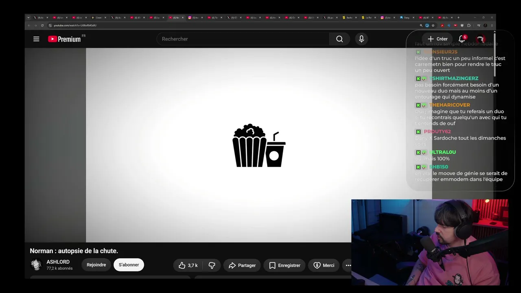Open a new tab with plus

(x=458, y=17)
